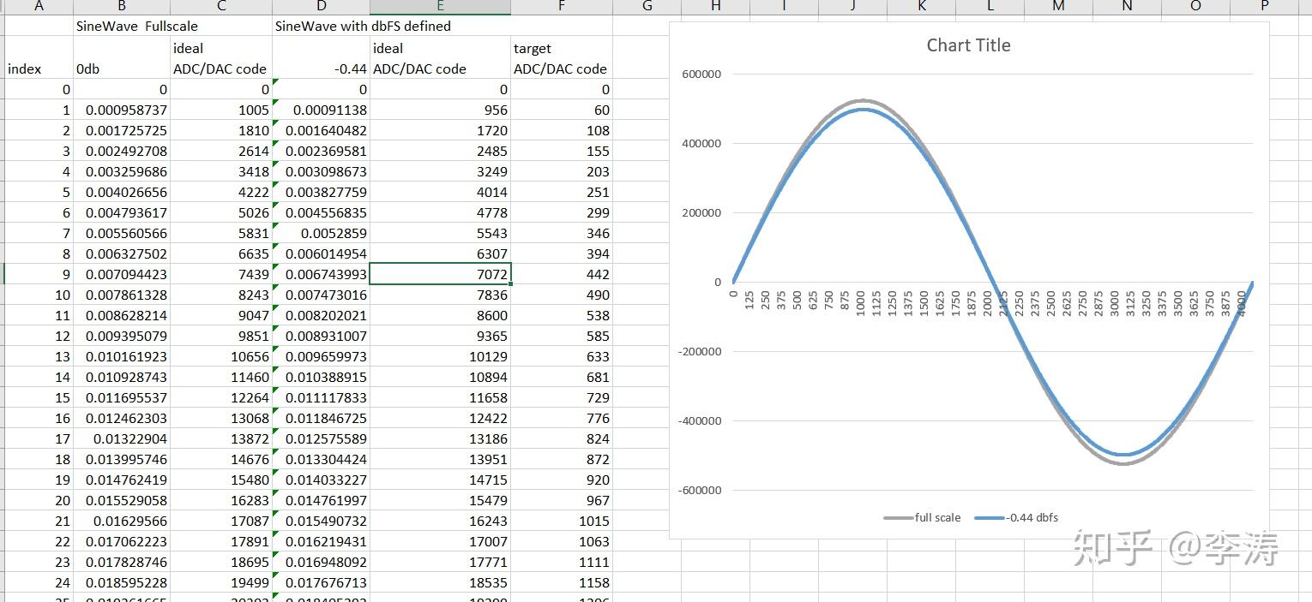This screenshot has width=1312, height=602.
Task: Click the 600000 vertical axis label
Action: (701, 75)
